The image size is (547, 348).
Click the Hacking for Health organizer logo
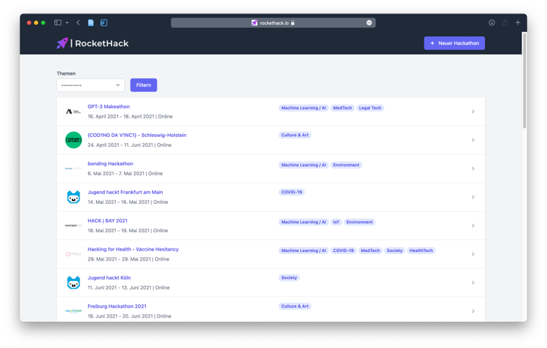(x=73, y=254)
